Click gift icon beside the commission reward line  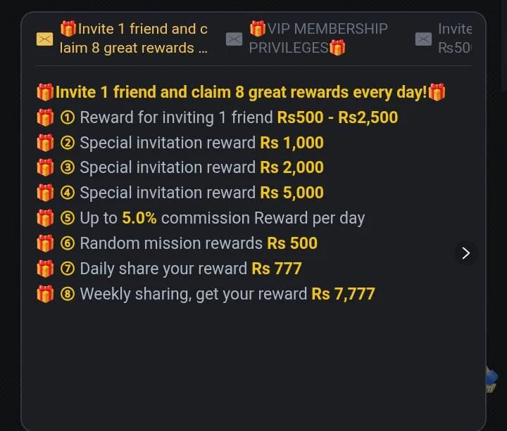coord(45,219)
